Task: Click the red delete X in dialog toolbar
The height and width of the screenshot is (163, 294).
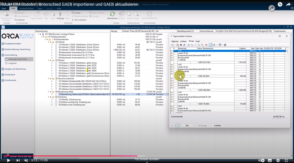Action: (206, 45)
